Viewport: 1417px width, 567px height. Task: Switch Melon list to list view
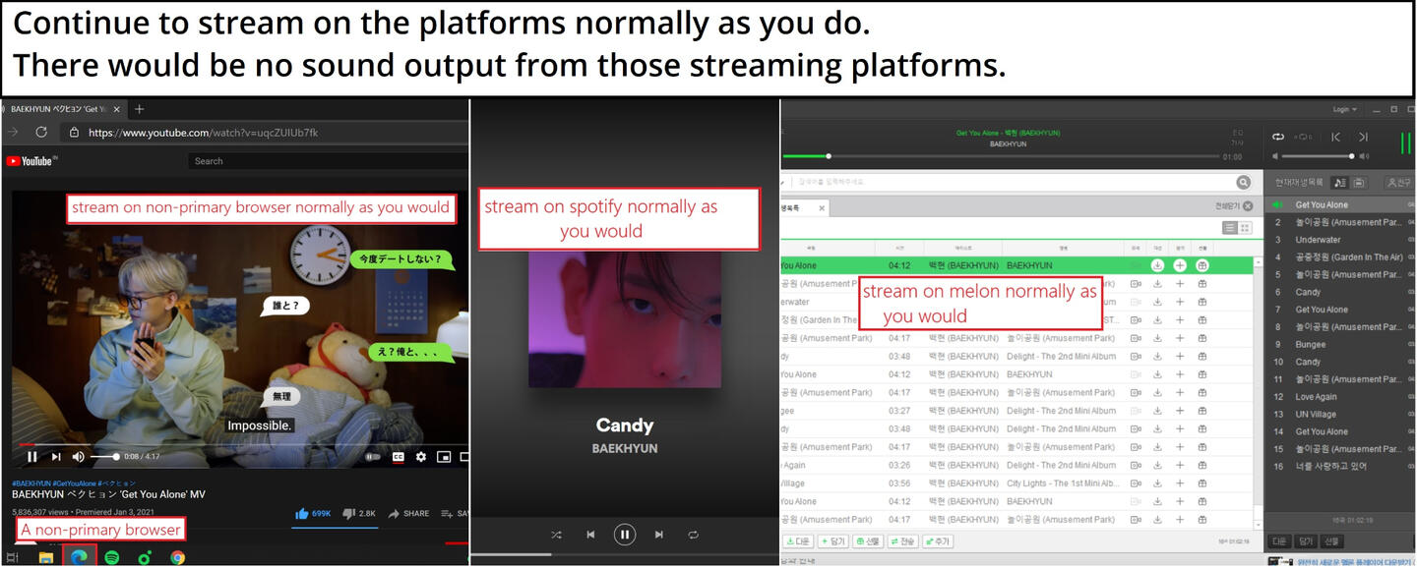tap(1230, 228)
